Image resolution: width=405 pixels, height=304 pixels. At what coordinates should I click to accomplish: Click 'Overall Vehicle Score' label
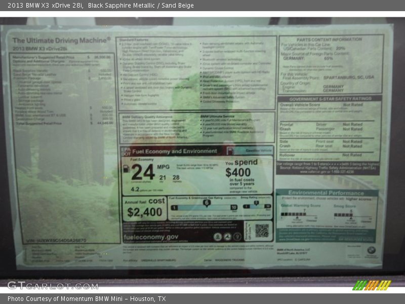(x=300, y=105)
